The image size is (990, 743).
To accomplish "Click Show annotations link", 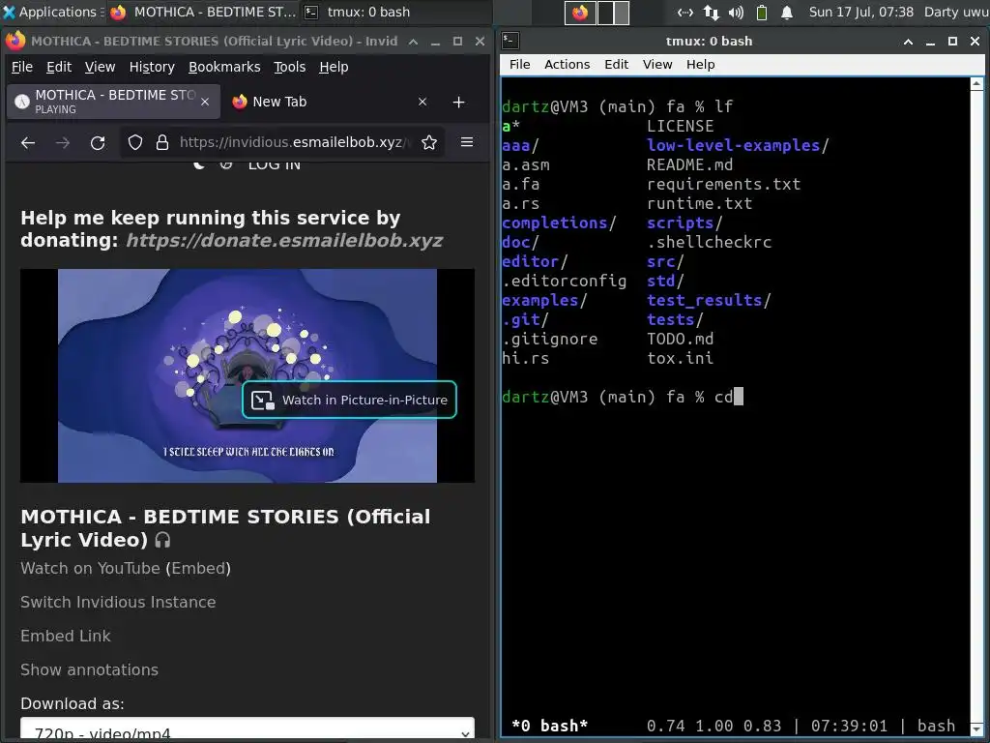I will [x=90, y=669].
